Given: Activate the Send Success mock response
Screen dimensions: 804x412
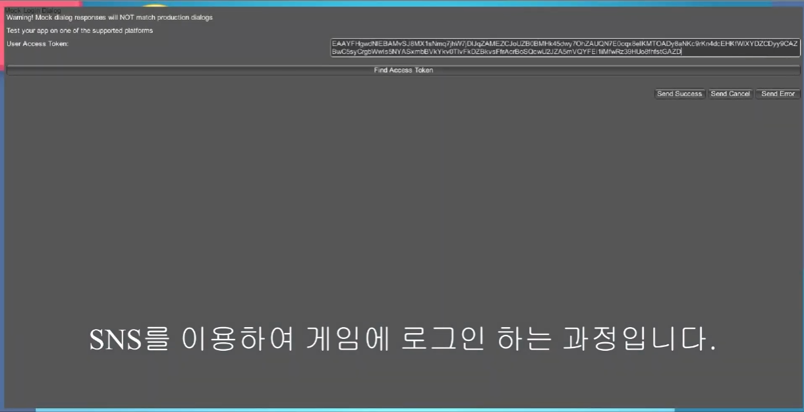Looking at the screenshot, I should coord(679,93).
